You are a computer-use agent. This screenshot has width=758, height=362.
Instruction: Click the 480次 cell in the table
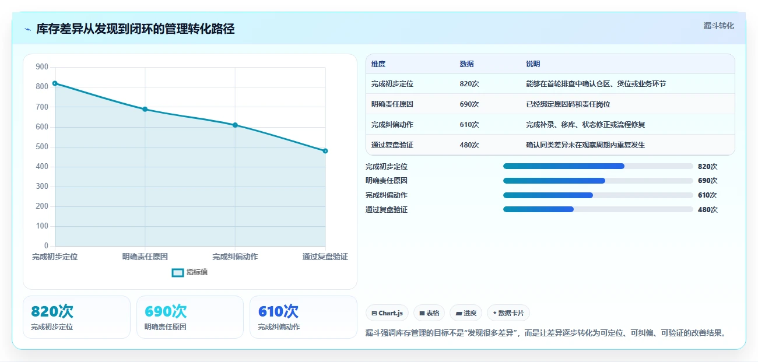469,145
